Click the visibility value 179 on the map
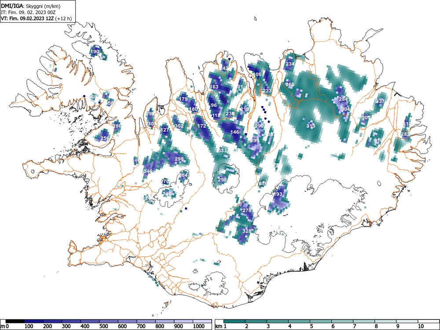The width and height of the screenshot is (440, 330). pyautogui.click(x=183, y=99)
